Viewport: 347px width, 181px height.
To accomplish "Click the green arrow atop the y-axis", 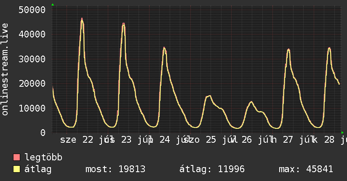I will 53,5.
